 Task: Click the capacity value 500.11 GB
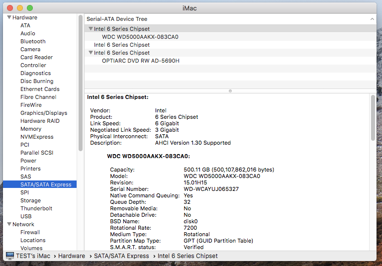[x=229, y=170]
